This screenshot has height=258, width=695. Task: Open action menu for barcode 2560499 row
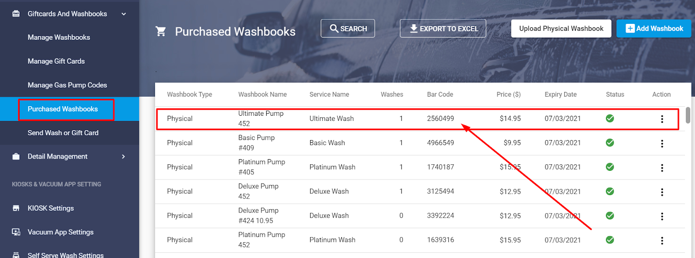662,119
